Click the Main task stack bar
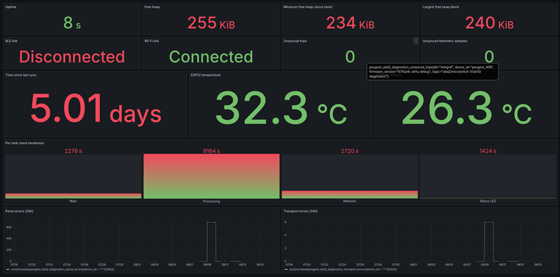This screenshot has height=277, width=560. point(73,196)
